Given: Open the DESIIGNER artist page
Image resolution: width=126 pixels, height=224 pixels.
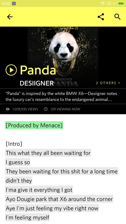Looking at the screenshot, I should (x=37, y=83).
